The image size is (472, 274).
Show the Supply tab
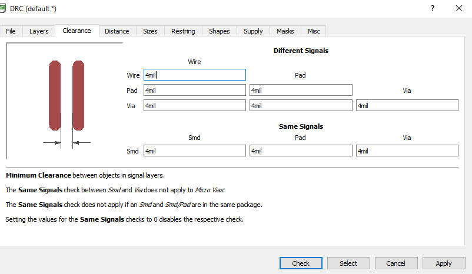[253, 31]
